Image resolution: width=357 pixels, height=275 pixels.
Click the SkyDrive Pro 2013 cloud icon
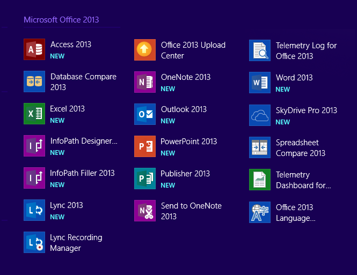(260, 115)
